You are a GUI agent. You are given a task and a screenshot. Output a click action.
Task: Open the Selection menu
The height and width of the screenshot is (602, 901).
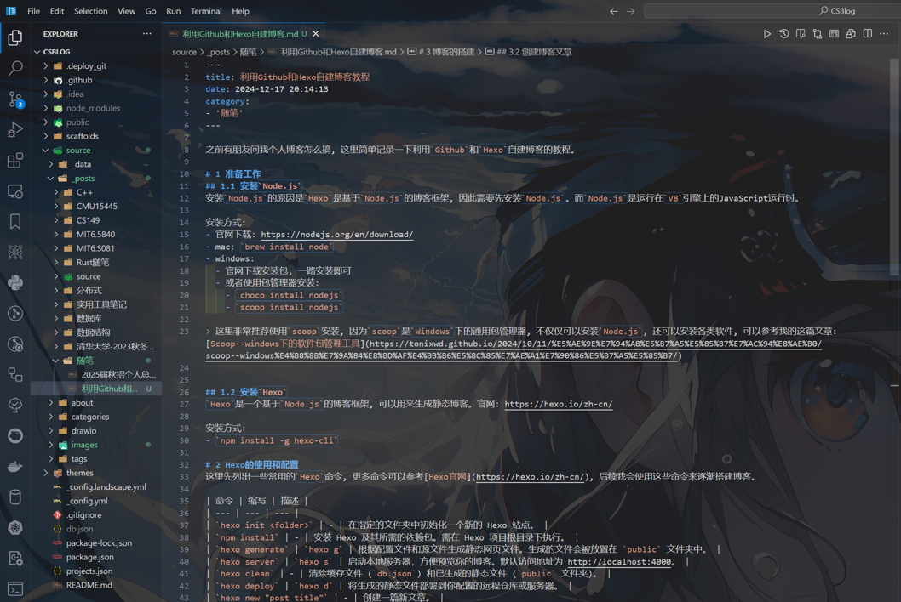pyautogui.click(x=91, y=11)
